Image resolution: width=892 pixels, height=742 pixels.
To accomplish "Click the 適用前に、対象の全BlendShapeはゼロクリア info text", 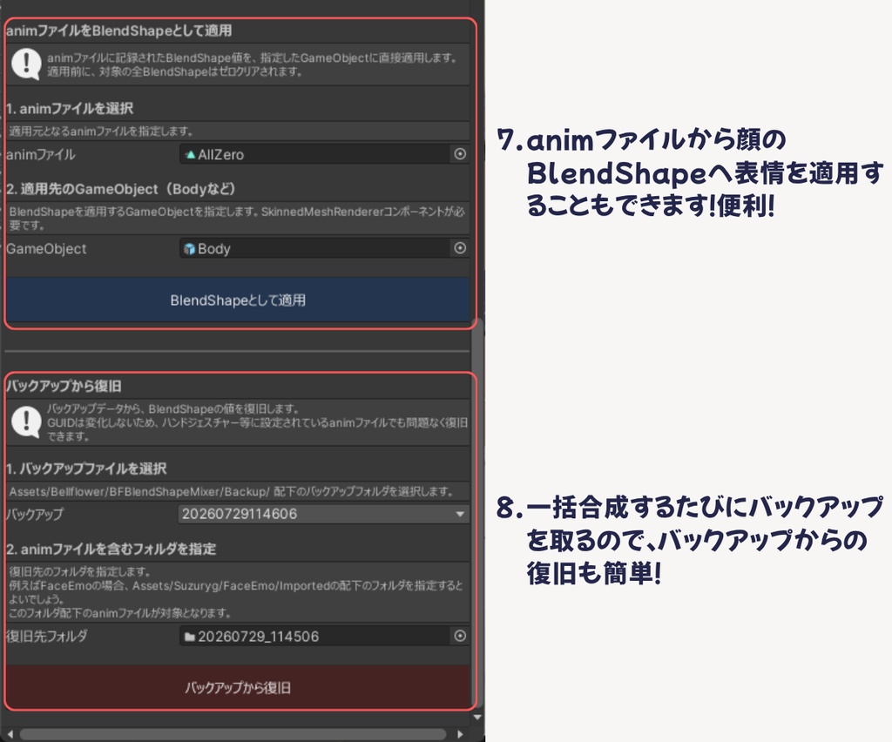I will pyautogui.click(x=174, y=71).
